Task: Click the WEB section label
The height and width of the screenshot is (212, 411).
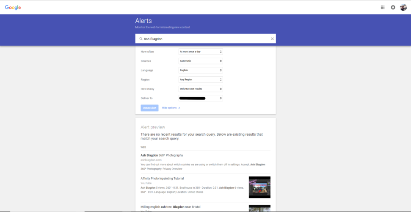Action: tap(143, 148)
